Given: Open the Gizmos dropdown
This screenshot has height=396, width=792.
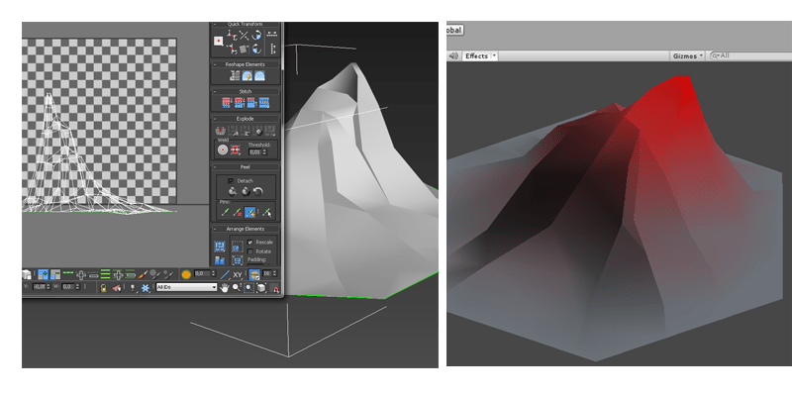Looking at the screenshot, I should coord(687,56).
